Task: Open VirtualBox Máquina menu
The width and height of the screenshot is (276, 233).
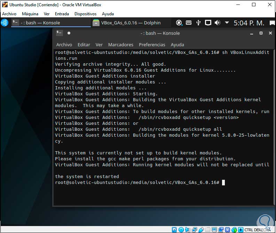Action: pyautogui.click(x=30, y=14)
